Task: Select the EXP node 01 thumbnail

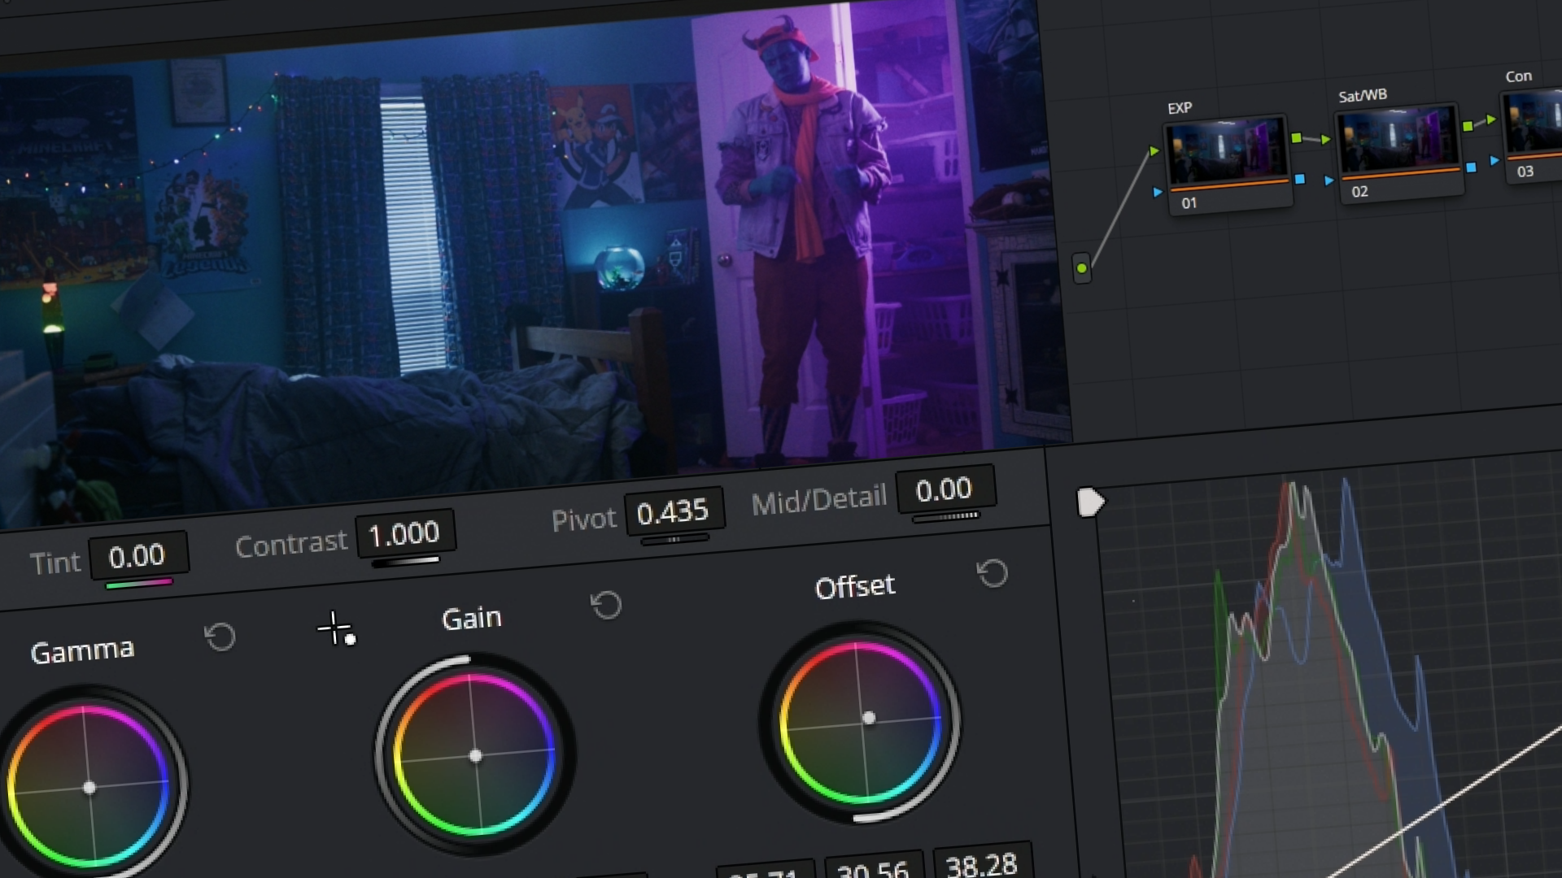Action: point(1227,150)
